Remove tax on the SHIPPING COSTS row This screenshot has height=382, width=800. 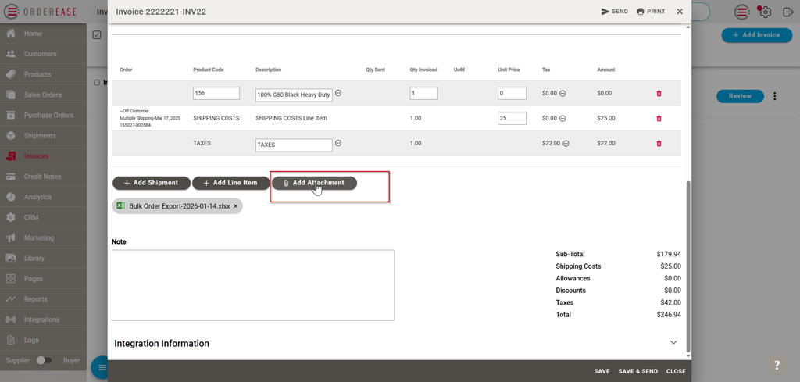point(562,119)
